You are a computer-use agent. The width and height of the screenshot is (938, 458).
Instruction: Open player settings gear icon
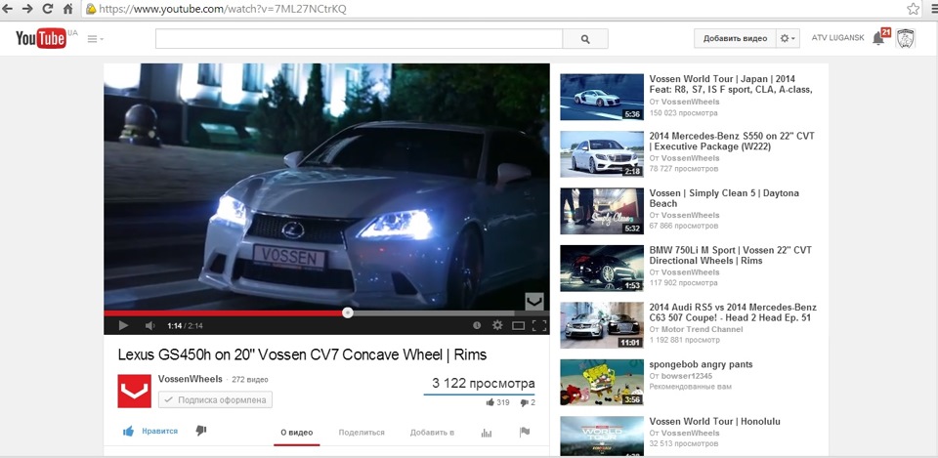pos(497,325)
